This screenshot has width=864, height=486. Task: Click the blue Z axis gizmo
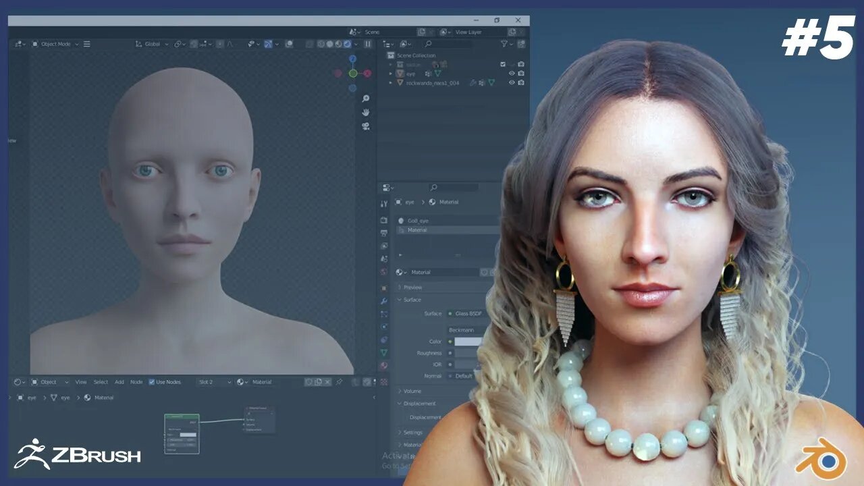click(352, 59)
